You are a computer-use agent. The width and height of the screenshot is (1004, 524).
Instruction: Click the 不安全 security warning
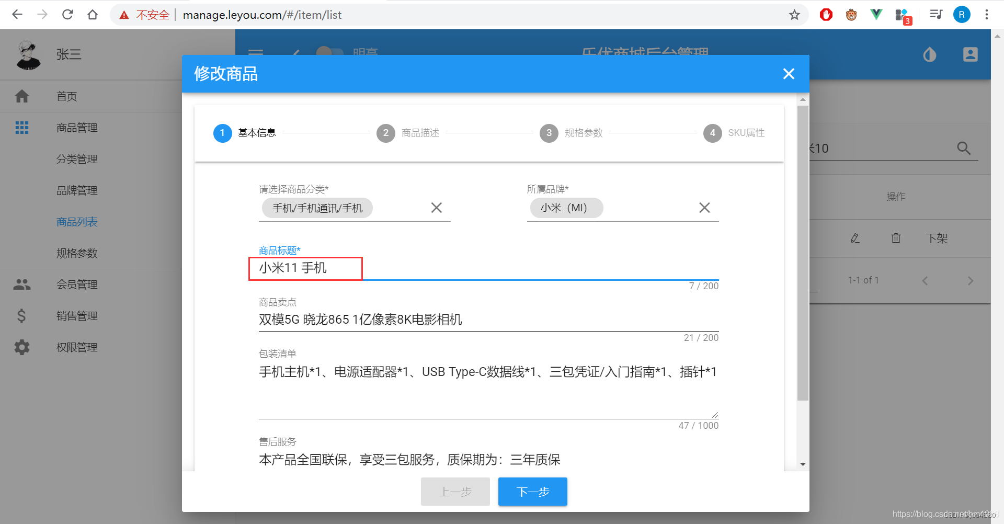(x=144, y=15)
